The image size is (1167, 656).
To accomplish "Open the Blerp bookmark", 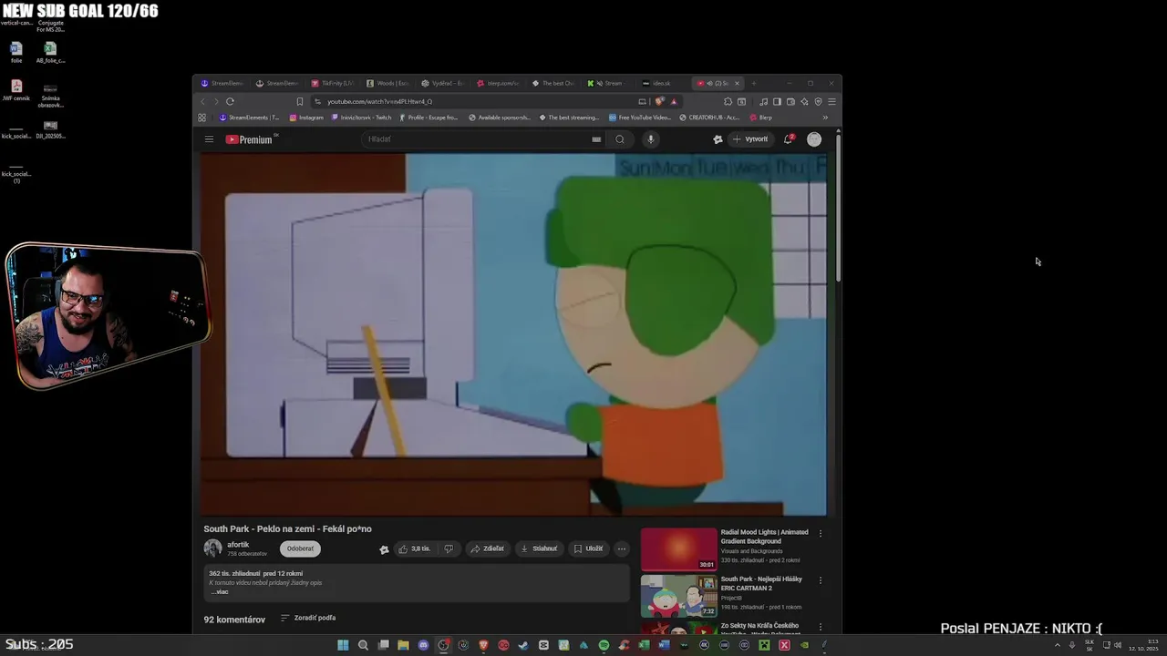I will point(760,118).
